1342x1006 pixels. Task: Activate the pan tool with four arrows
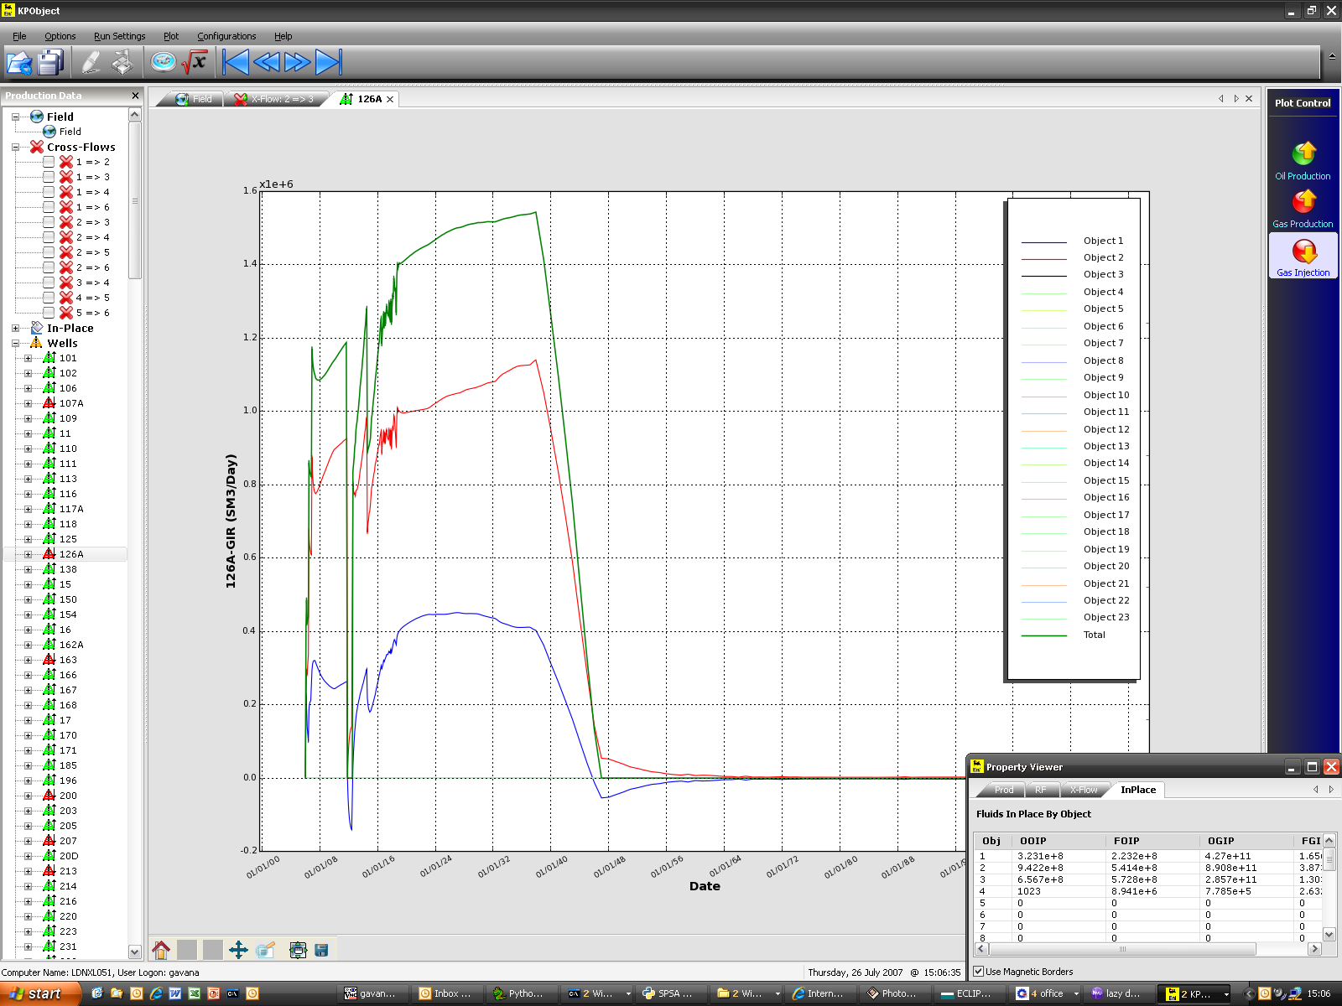click(238, 950)
